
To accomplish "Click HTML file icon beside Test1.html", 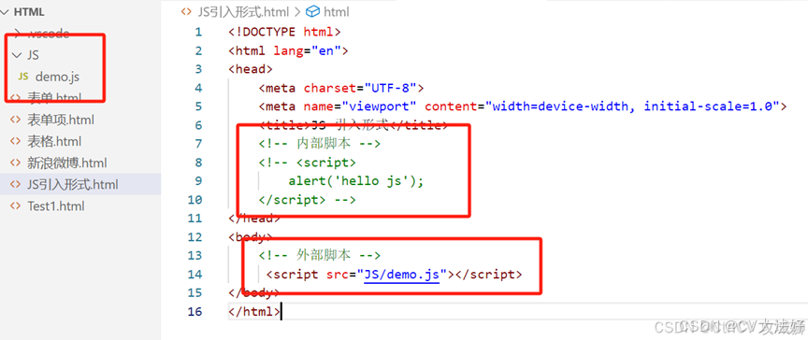I will [16, 206].
